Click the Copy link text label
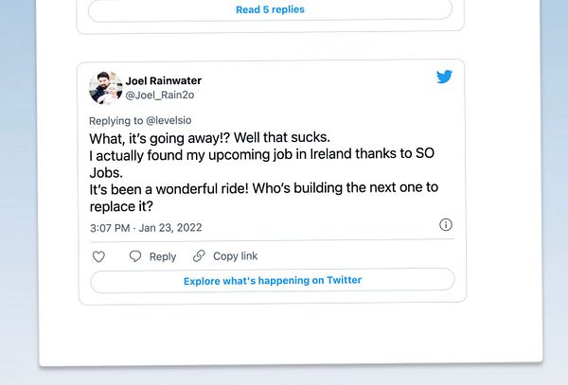The image size is (568, 385). (x=235, y=256)
